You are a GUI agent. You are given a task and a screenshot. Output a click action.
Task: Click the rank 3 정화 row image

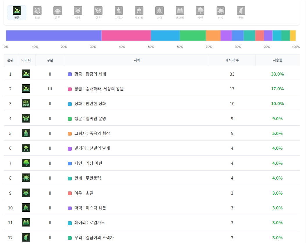point(26,103)
